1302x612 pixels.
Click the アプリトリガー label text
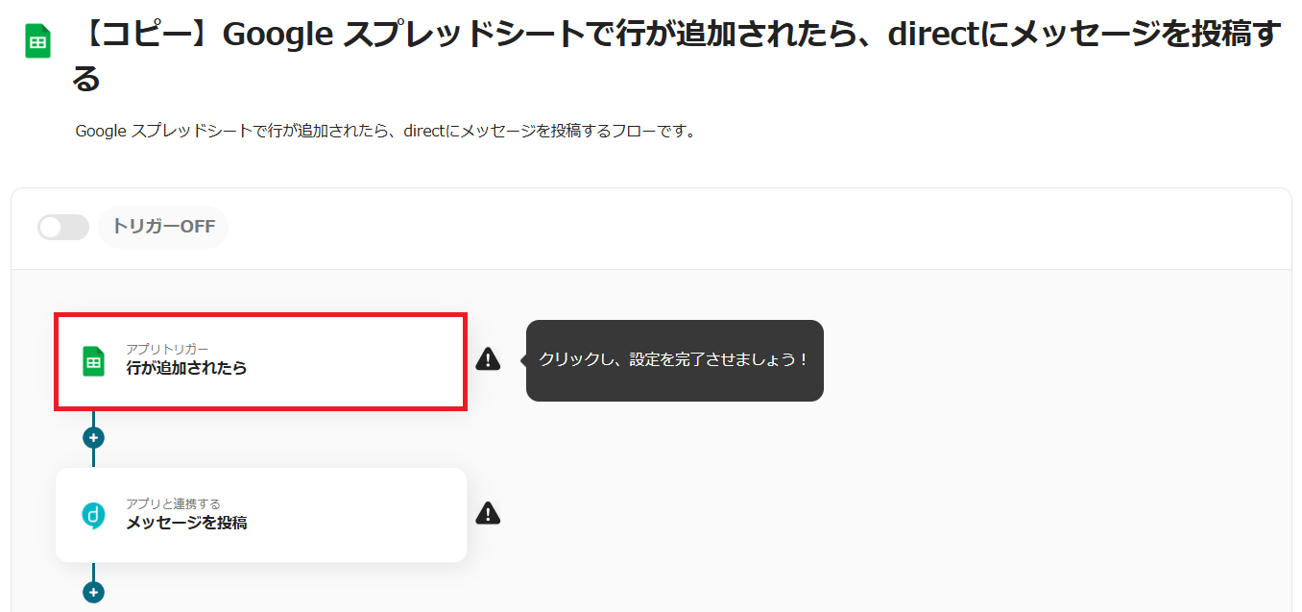[167, 349]
